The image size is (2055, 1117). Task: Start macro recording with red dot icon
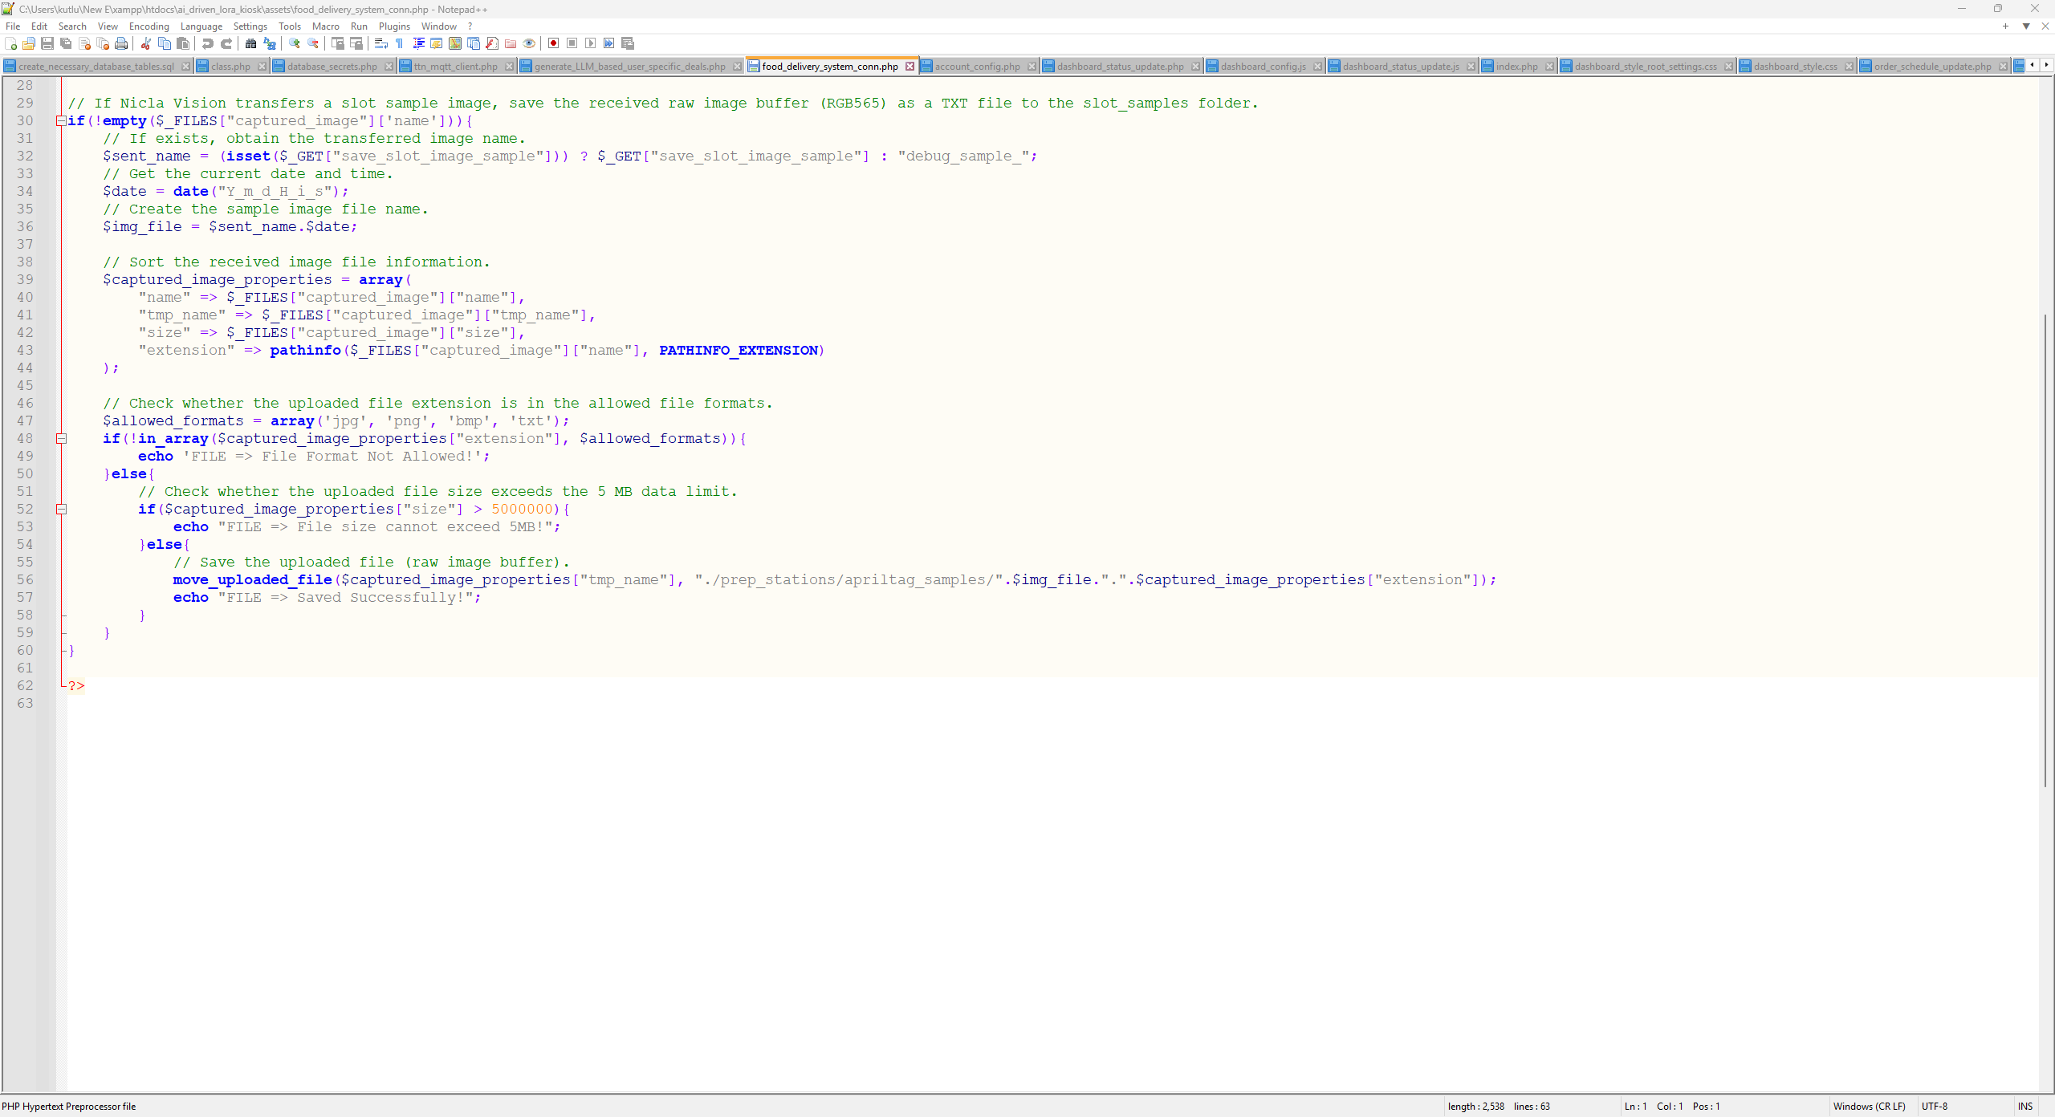[x=553, y=43]
